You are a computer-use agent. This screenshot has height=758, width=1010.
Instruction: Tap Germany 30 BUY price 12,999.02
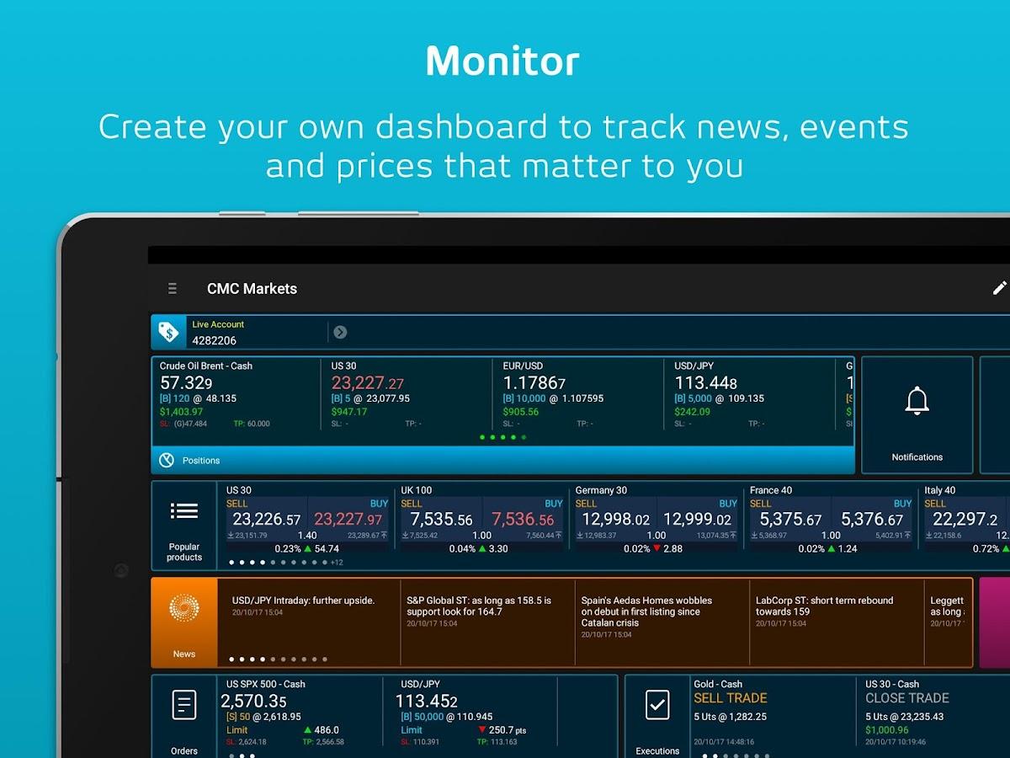(698, 519)
